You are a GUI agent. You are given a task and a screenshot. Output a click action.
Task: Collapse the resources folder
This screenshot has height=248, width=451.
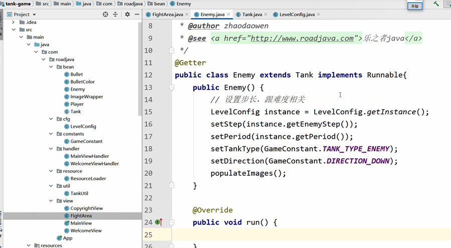29,245
